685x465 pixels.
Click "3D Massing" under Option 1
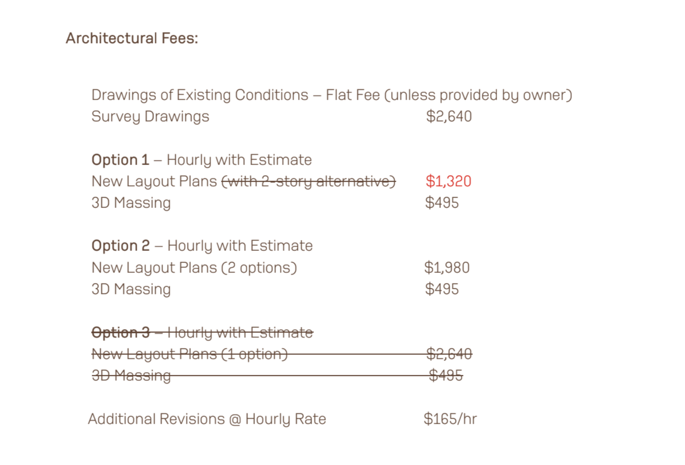(131, 203)
